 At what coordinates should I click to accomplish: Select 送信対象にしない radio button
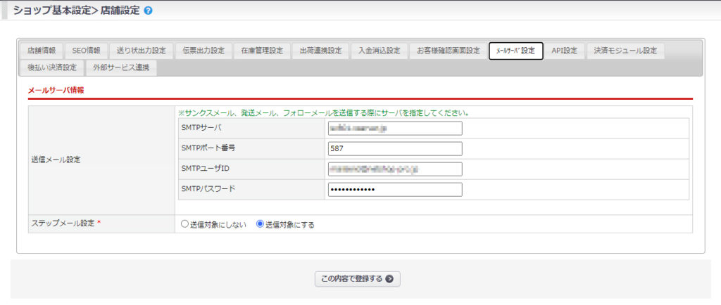point(185,224)
